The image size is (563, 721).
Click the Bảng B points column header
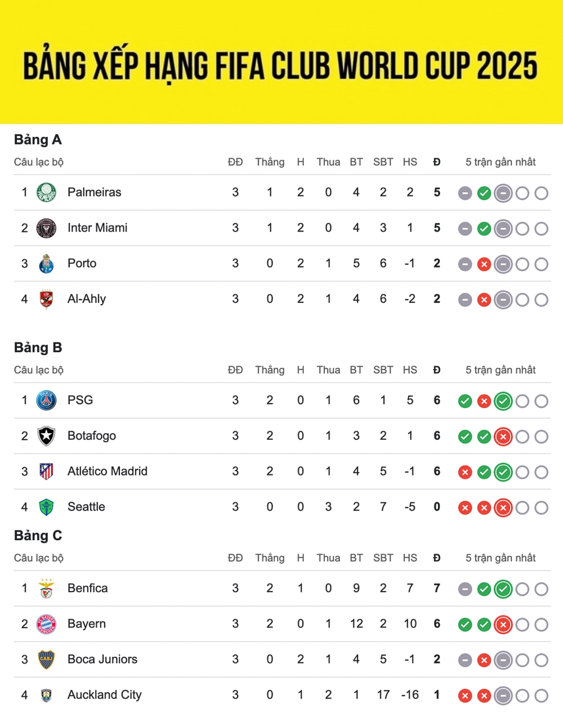[x=437, y=370]
